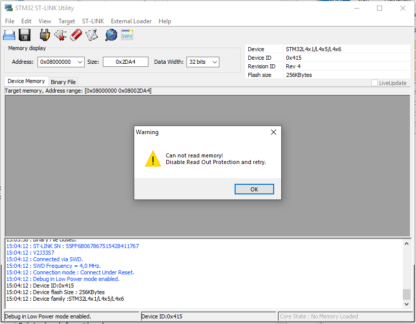
Task: Click log line 'SWD Frequency = 4,0 MHz.'
Action: tap(54, 266)
